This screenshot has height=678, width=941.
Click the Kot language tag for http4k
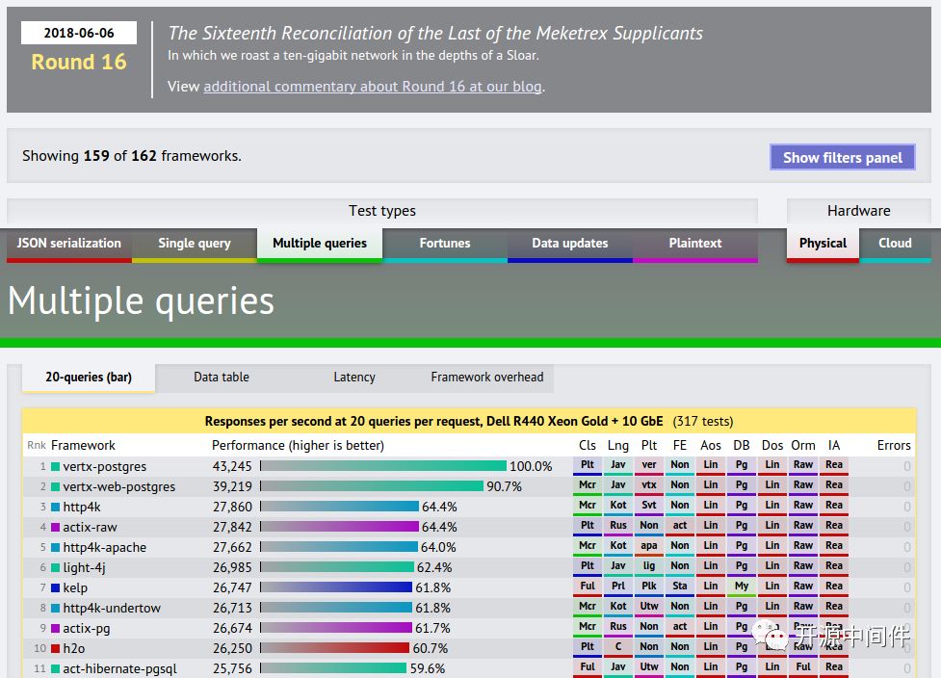tap(618, 506)
